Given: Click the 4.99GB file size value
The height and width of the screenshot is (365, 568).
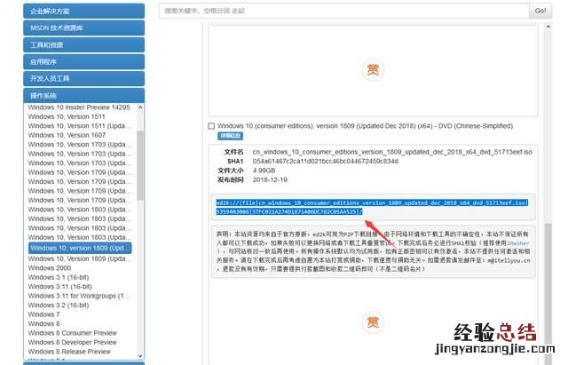Looking at the screenshot, I should tap(264, 171).
